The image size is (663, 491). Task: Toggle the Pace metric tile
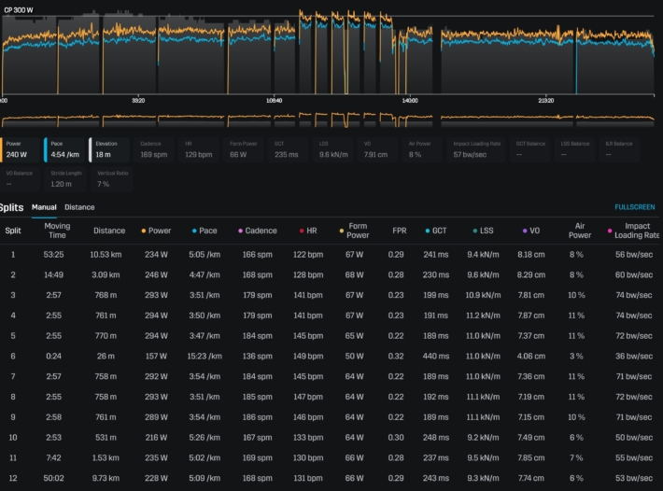click(65, 149)
